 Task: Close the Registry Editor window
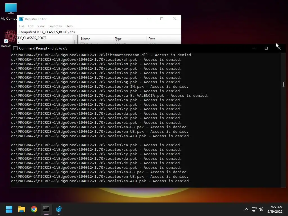click(174, 19)
